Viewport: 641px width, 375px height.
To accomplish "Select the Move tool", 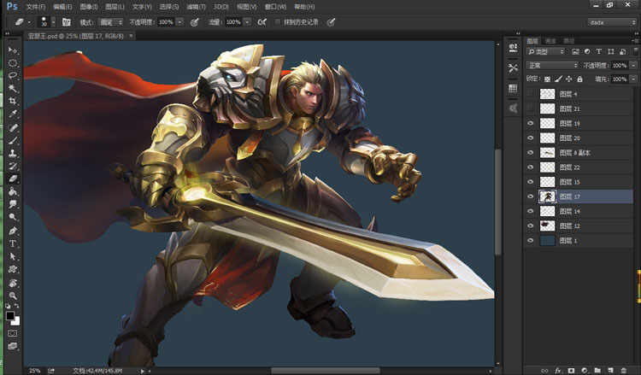I will click(x=13, y=50).
